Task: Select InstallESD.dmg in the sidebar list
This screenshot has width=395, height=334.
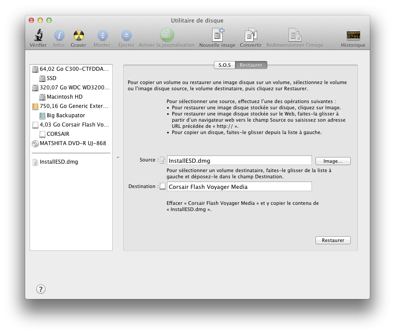Action: coord(71,162)
